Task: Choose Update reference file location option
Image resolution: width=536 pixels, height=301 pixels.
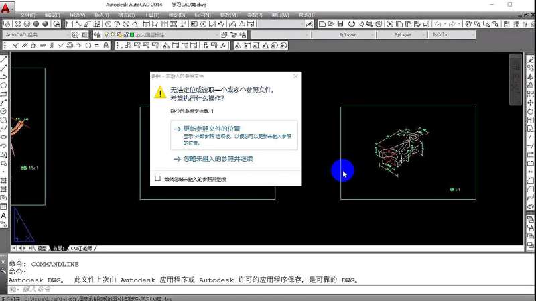Action: click(234, 135)
